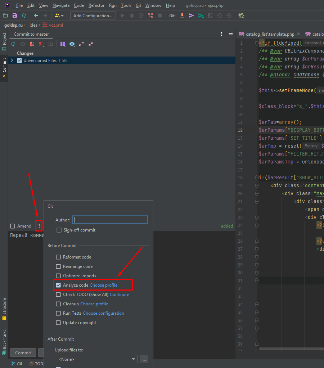Click the Git Push icon
The width and height of the screenshot is (324, 368).
tap(201, 16)
